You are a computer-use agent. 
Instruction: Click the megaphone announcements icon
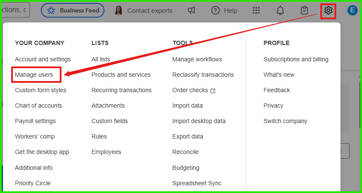(191, 11)
